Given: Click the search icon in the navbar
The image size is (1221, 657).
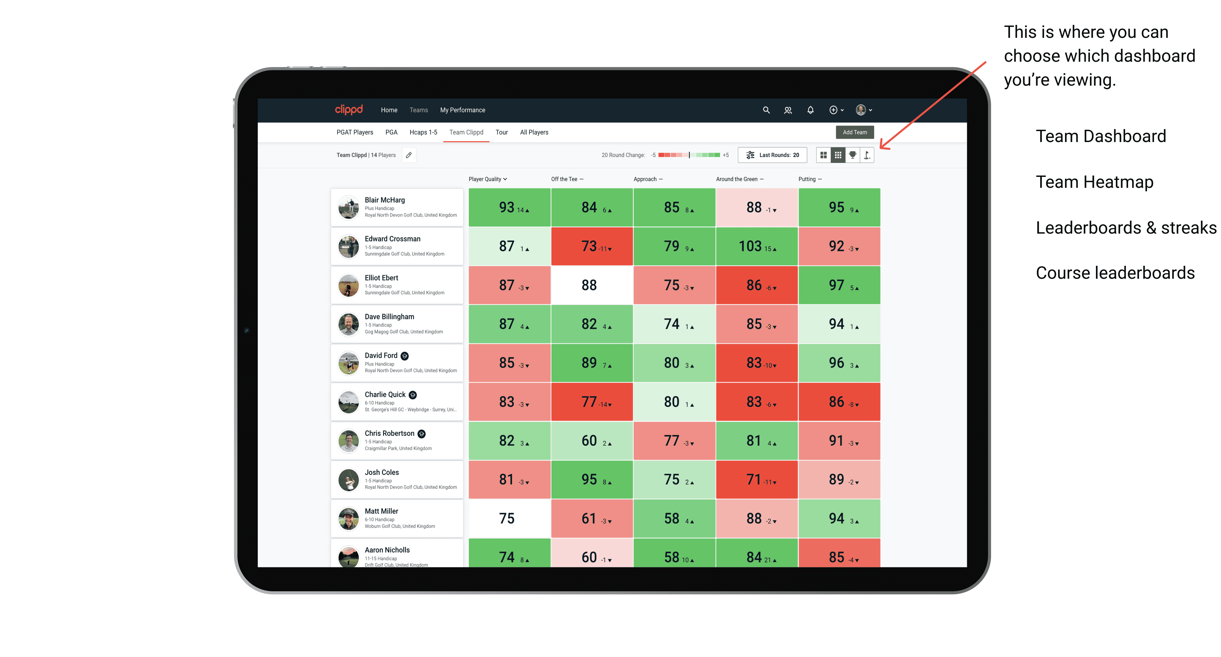Looking at the screenshot, I should coord(766,110).
